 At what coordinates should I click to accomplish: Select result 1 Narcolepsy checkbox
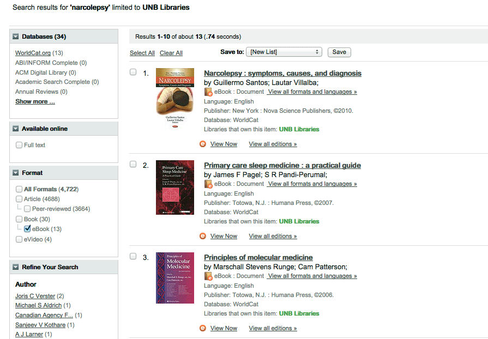(133, 72)
